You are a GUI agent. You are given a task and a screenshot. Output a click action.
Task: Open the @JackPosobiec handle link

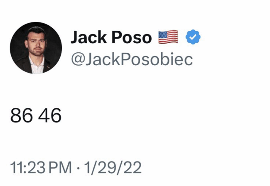pos(132,59)
